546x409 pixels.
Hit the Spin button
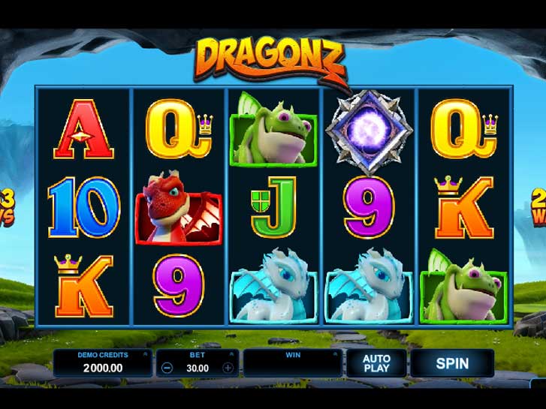point(452,363)
